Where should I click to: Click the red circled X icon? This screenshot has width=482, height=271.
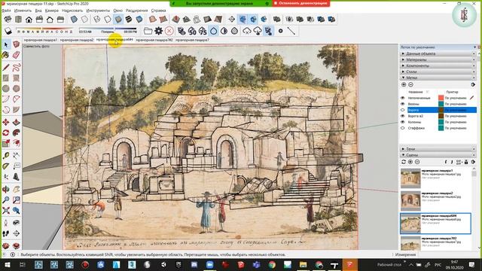[169, 31]
